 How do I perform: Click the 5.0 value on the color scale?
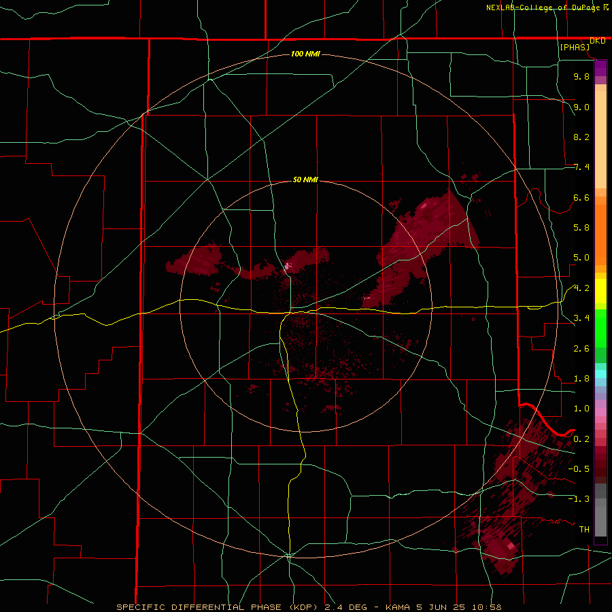(581, 258)
